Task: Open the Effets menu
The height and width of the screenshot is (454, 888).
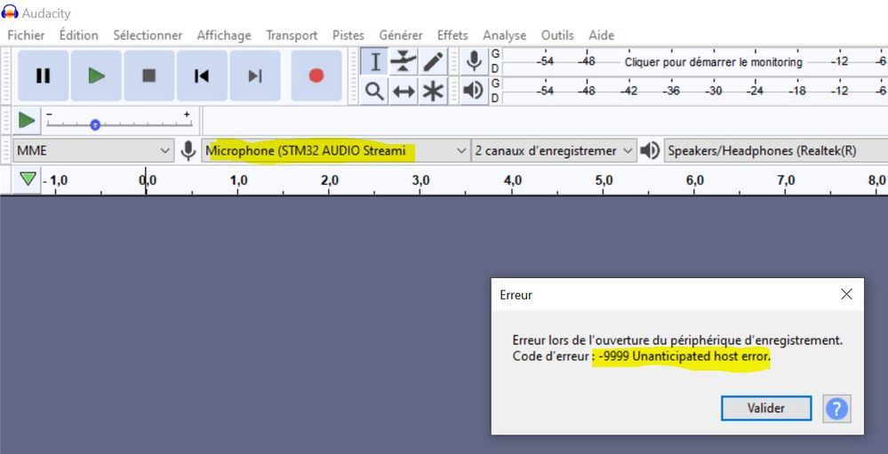Action: (x=452, y=36)
